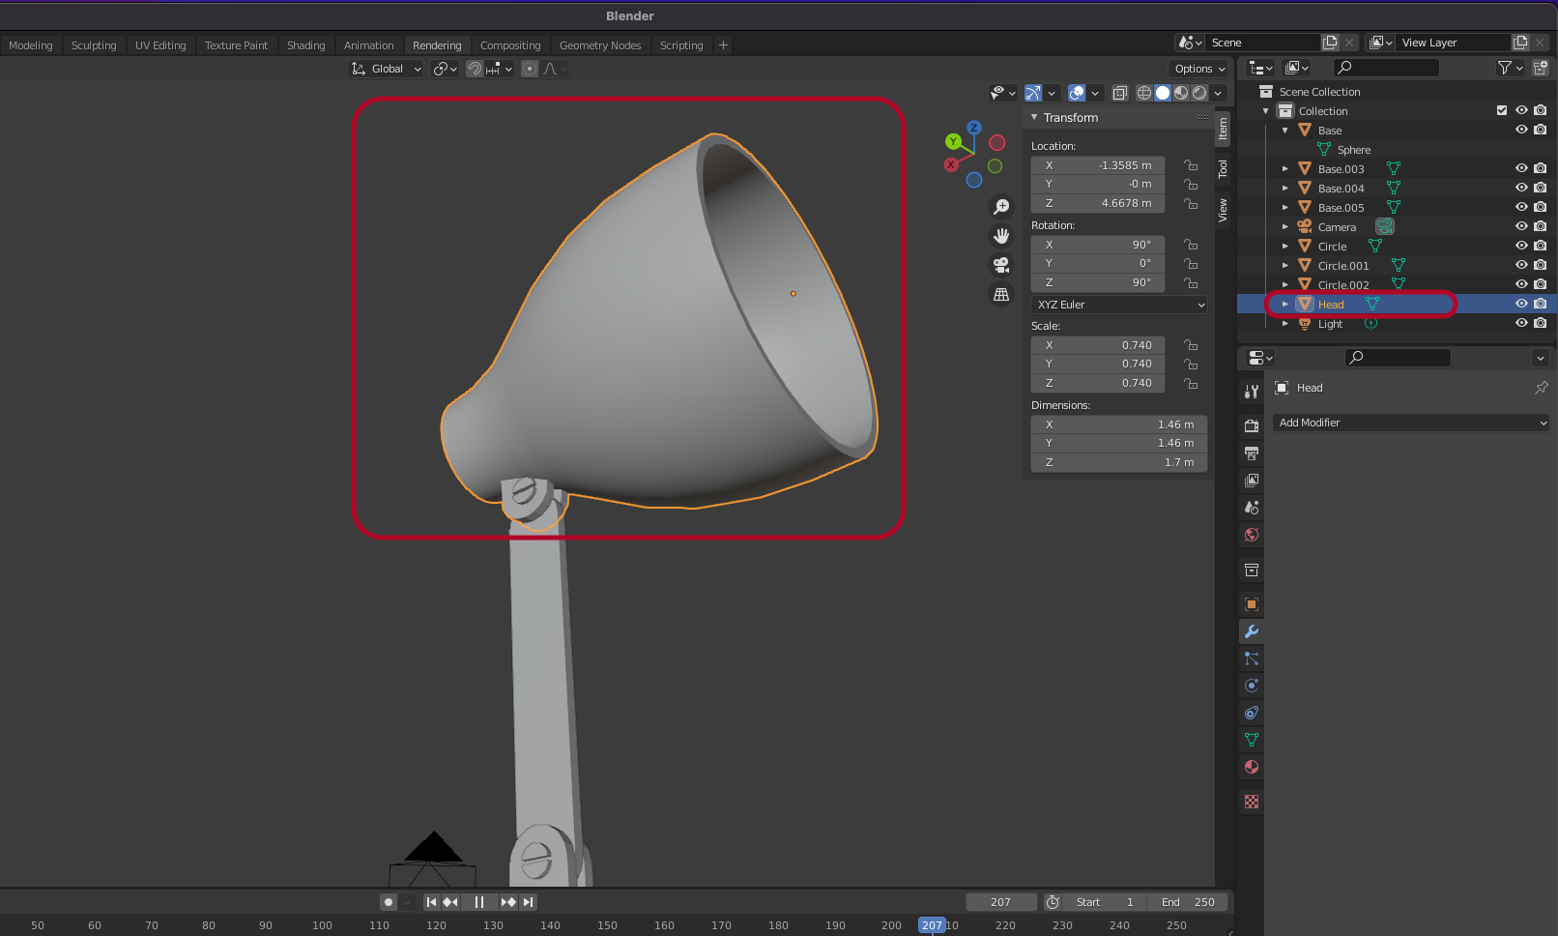Screen dimensions: 1558x936
Task: Select solid viewport shading
Action: coord(1163,93)
